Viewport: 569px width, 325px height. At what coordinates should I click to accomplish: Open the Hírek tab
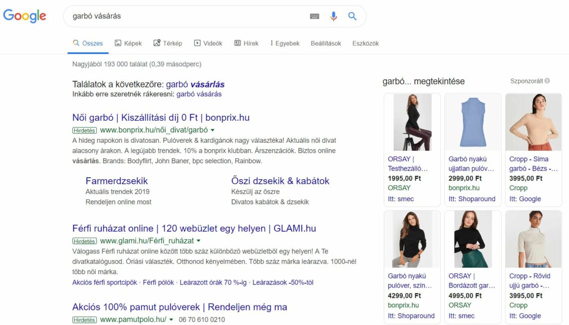247,43
